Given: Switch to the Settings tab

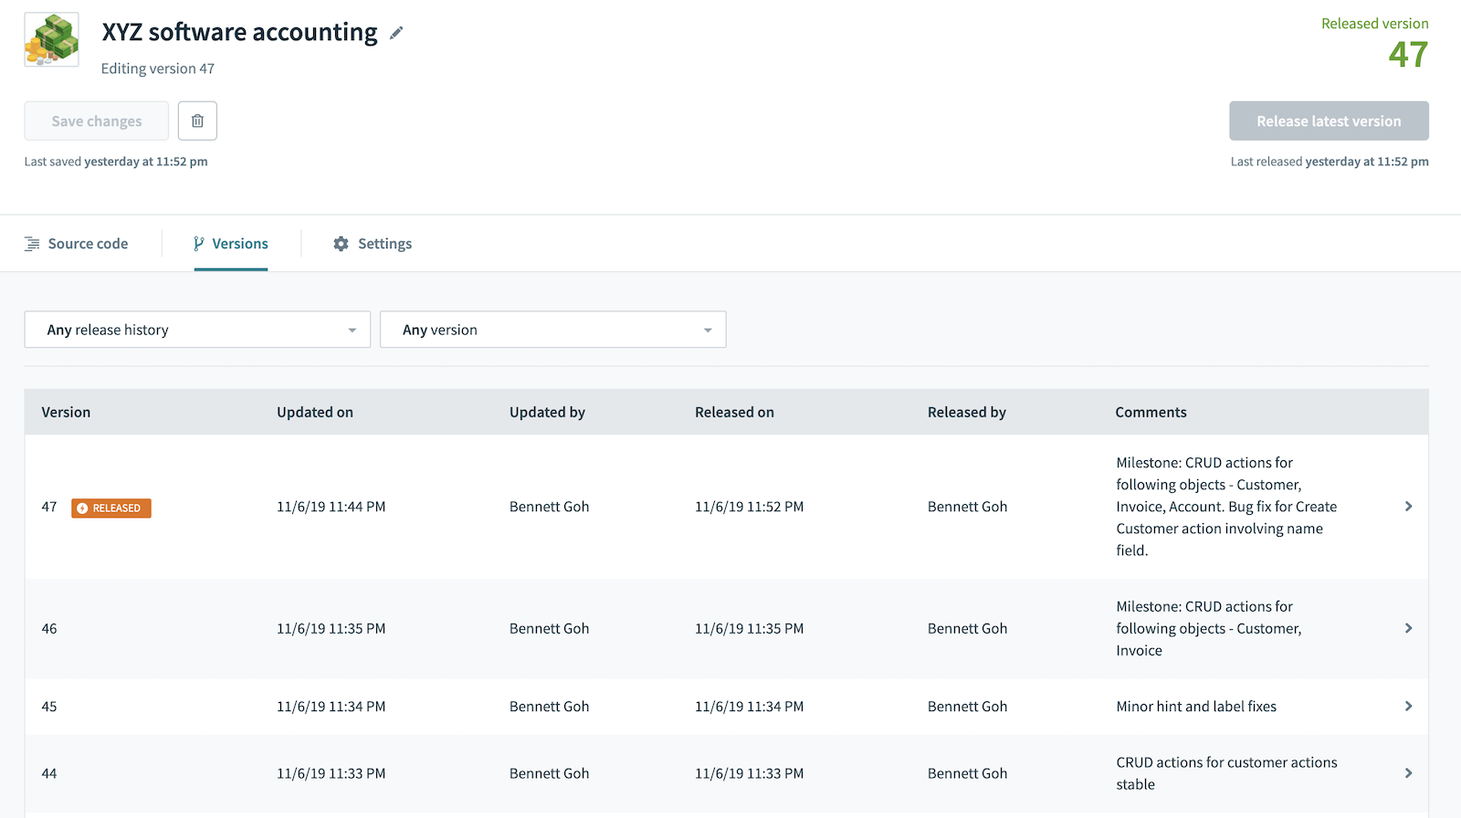Looking at the screenshot, I should [x=384, y=244].
